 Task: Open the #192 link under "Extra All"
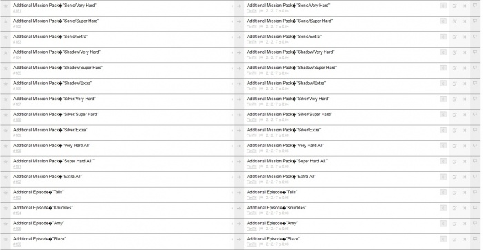click(x=17, y=182)
